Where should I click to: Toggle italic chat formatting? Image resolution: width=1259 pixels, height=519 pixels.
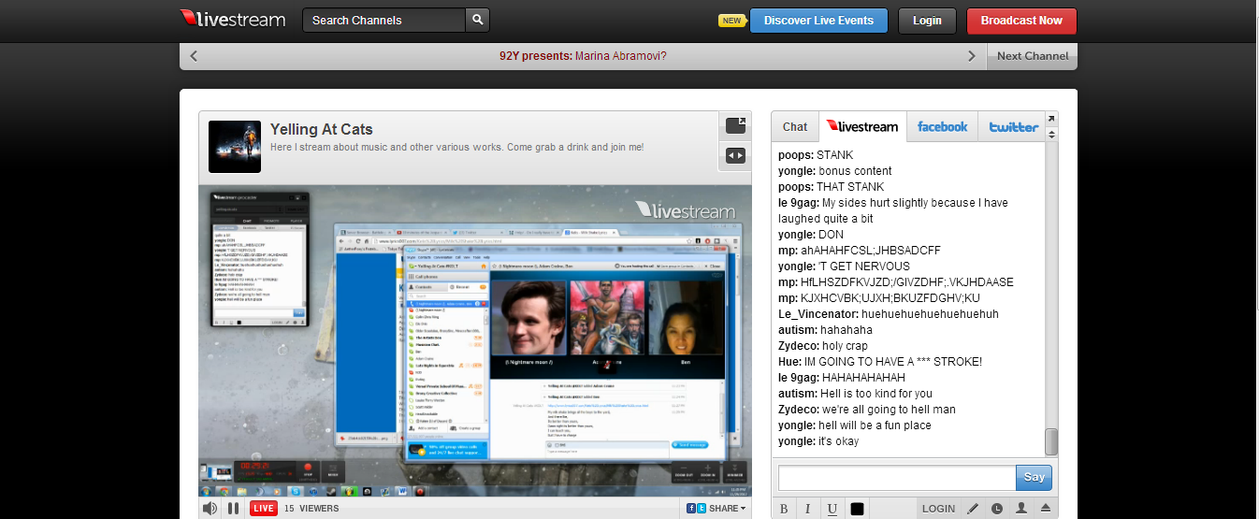807,509
